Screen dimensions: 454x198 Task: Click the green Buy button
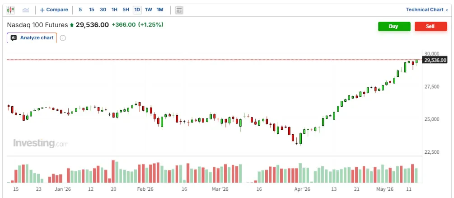click(394, 26)
